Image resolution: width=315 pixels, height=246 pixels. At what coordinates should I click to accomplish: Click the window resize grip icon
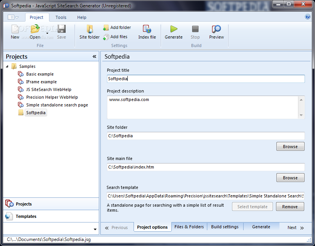click(309, 240)
